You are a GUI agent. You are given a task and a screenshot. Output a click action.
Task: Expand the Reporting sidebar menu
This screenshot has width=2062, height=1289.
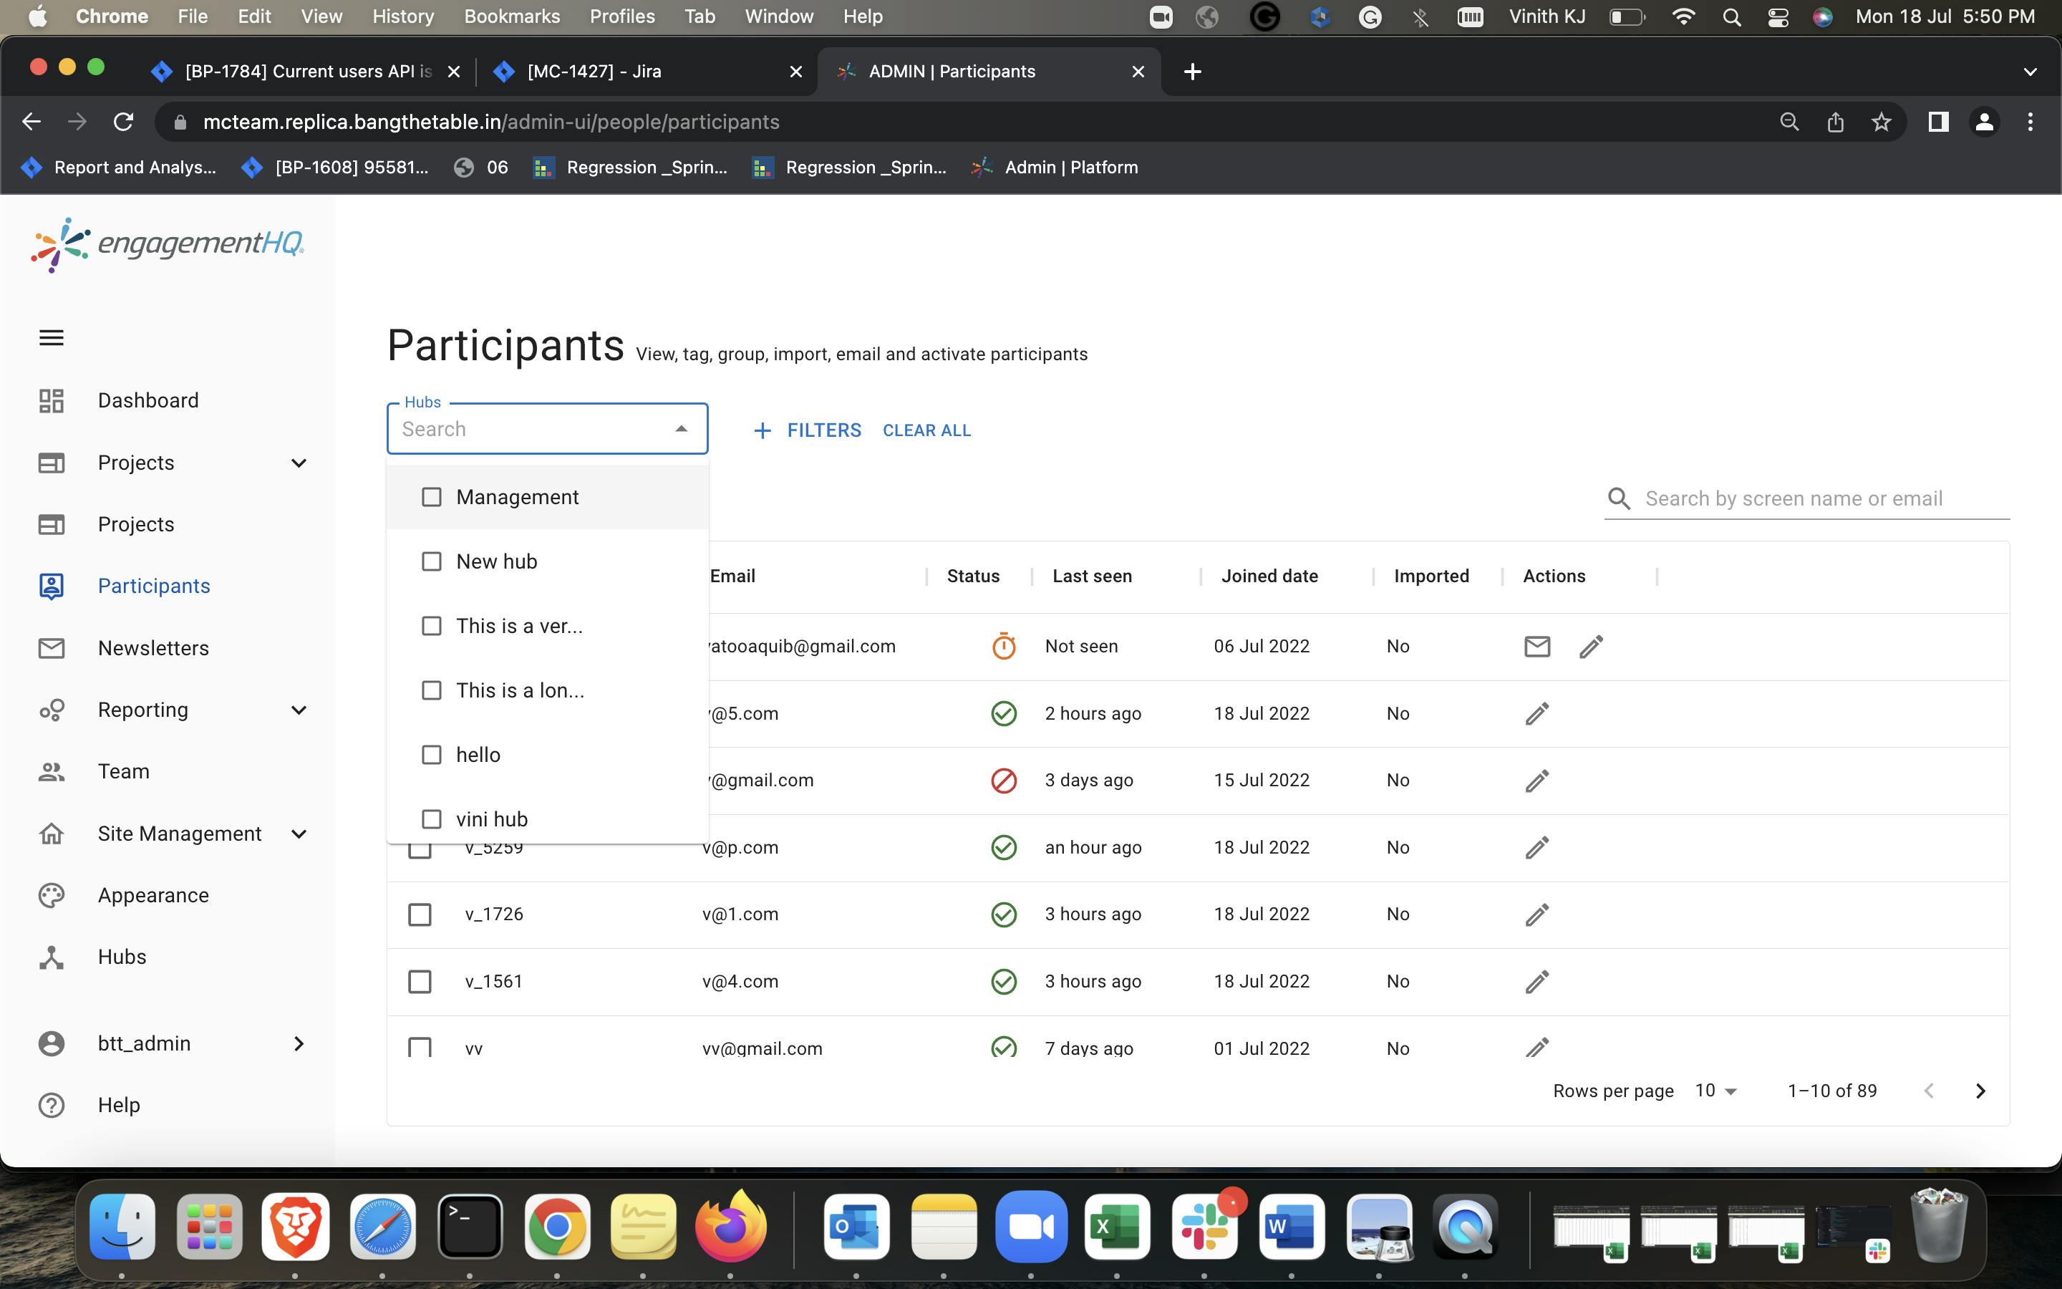pos(299,710)
